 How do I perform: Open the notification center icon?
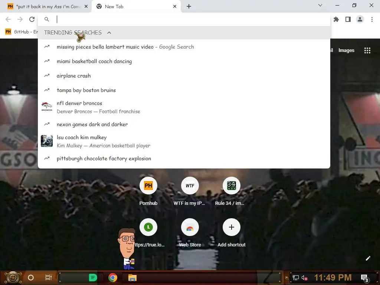point(365,278)
